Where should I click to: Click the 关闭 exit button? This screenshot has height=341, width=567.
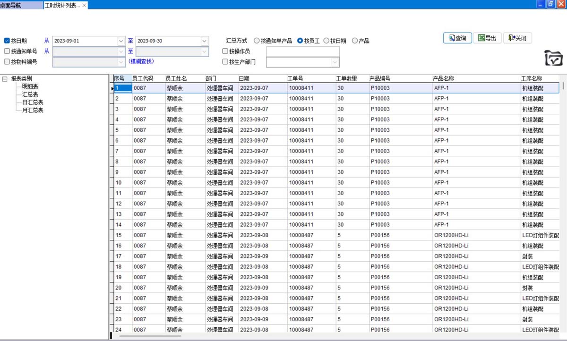pos(517,38)
